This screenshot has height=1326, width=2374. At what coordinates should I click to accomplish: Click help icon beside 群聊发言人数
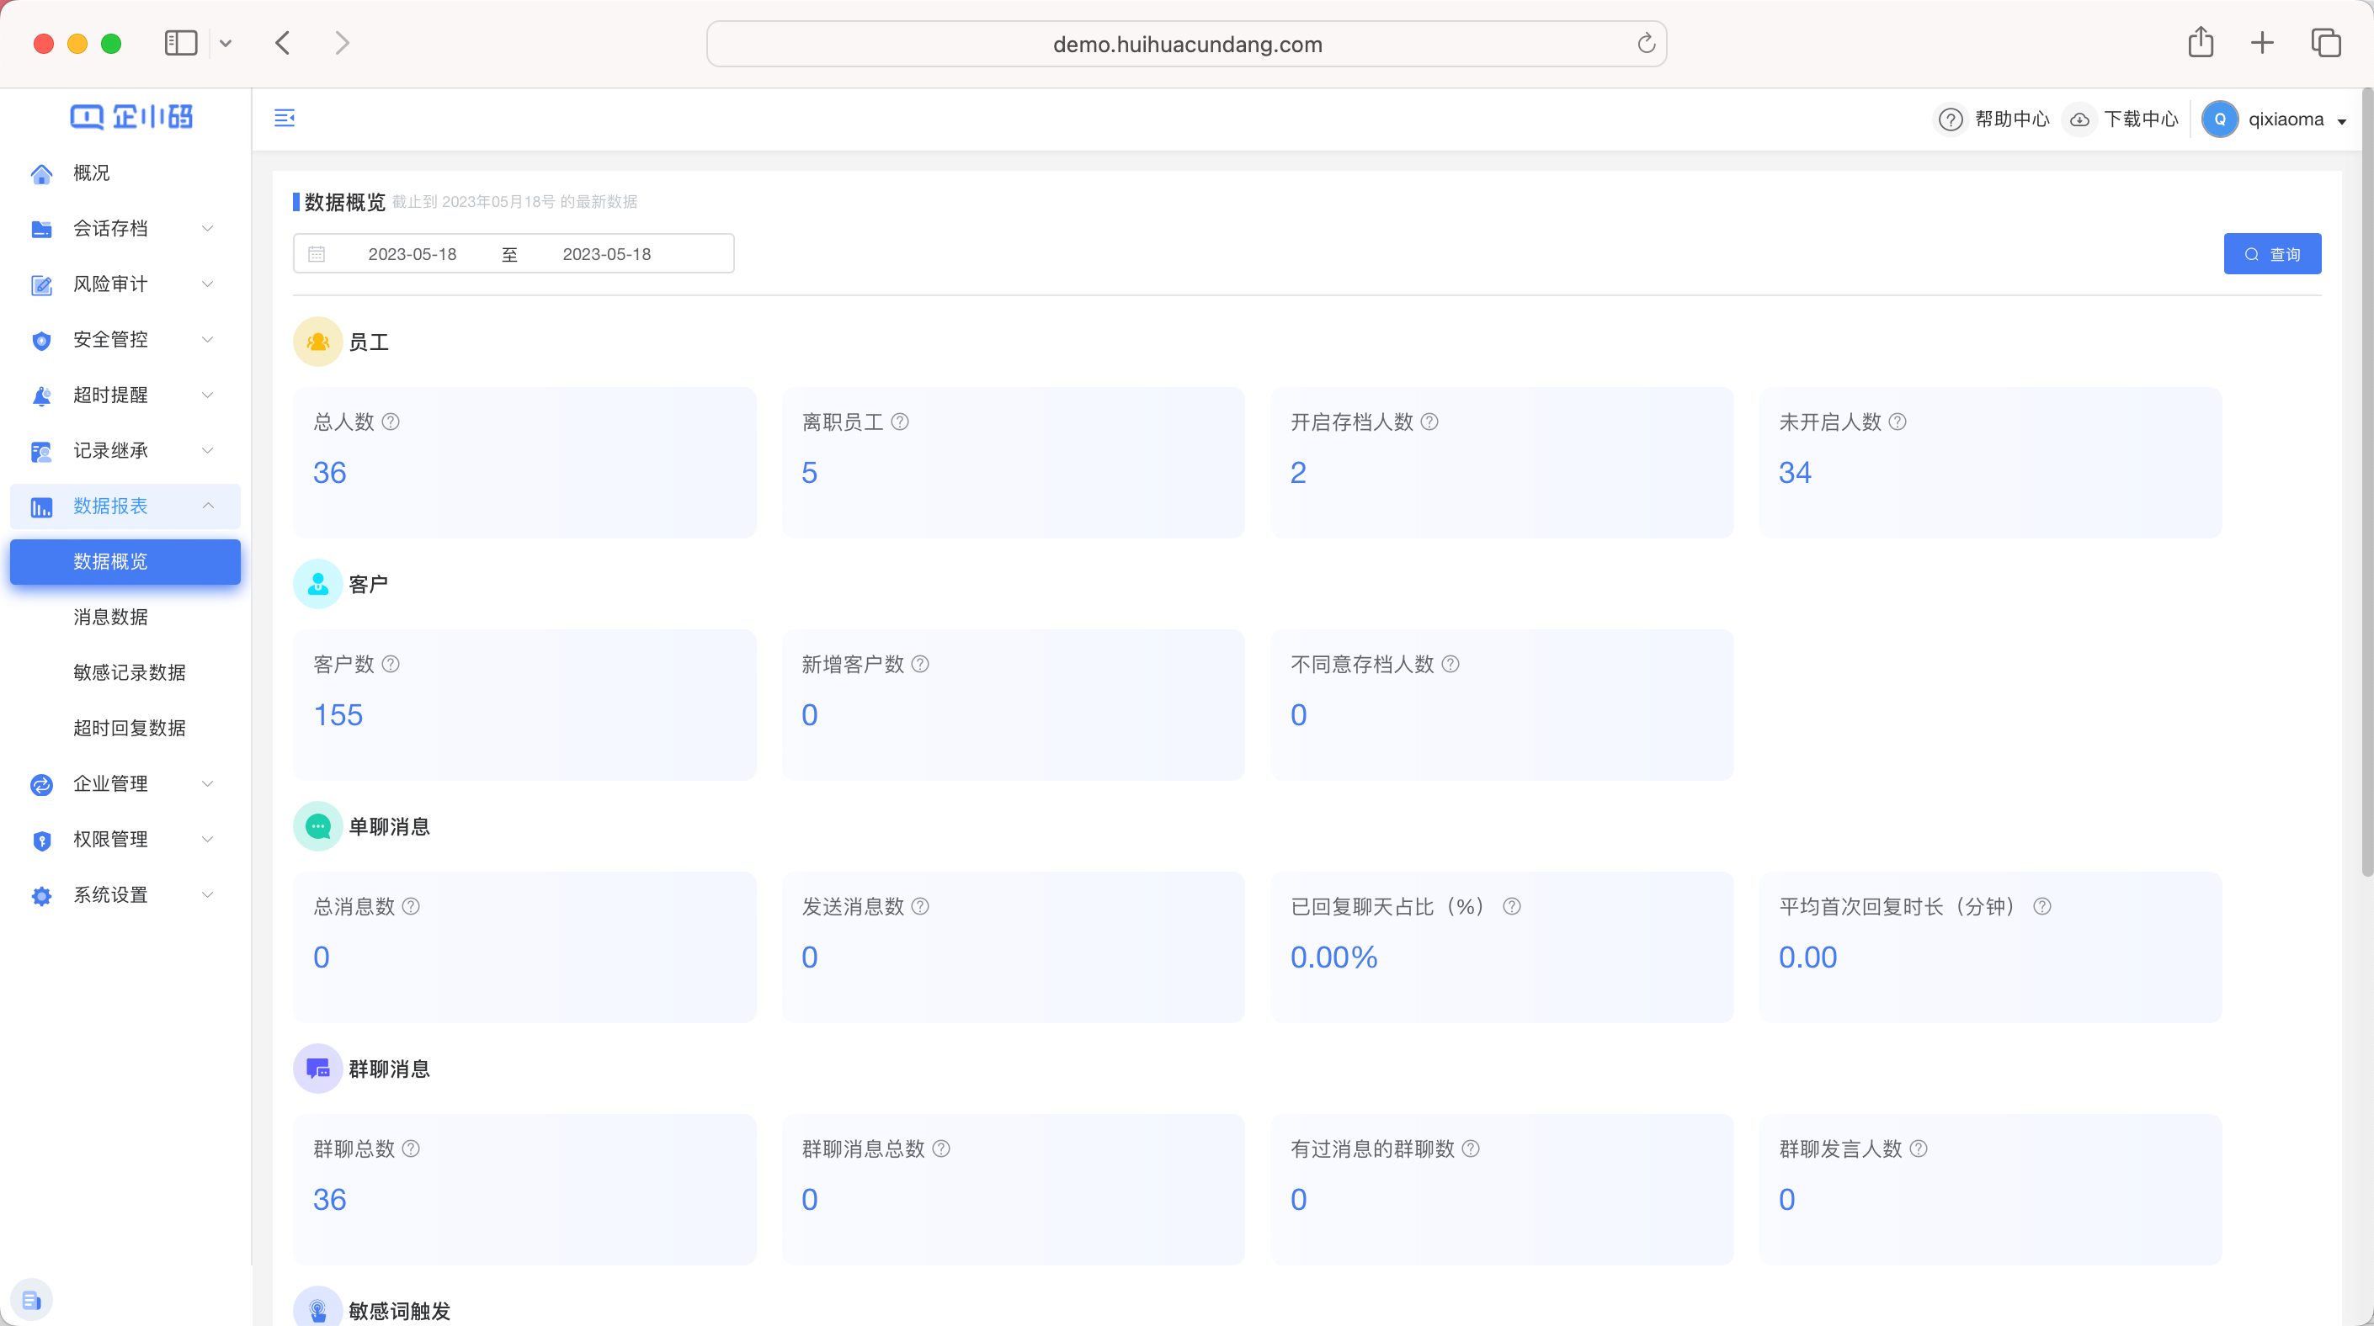(x=1919, y=1148)
